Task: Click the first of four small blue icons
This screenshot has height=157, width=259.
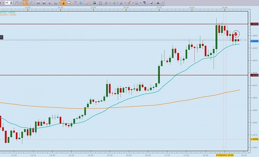Action: (x=38, y=3)
